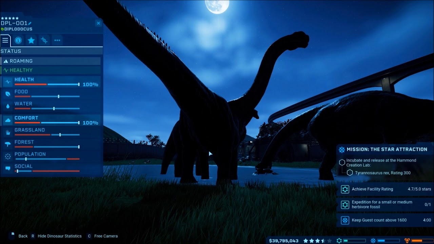Click the Comfort cloud icon
The height and width of the screenshot is (244, 434).
[x=8, y=120]
